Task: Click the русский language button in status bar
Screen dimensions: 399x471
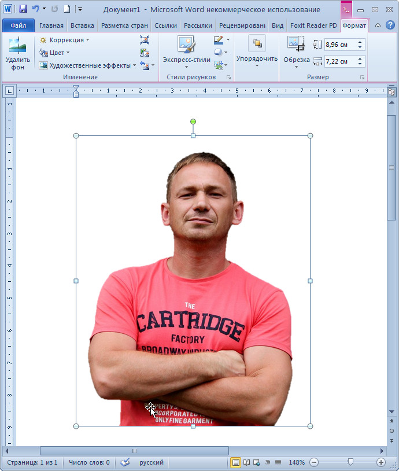Action: coord(151,462)
